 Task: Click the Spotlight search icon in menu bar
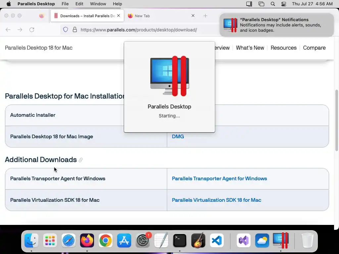273,4
